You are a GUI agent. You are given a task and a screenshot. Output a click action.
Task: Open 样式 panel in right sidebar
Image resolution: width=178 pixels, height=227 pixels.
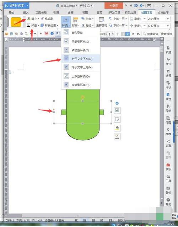(168, 61)
